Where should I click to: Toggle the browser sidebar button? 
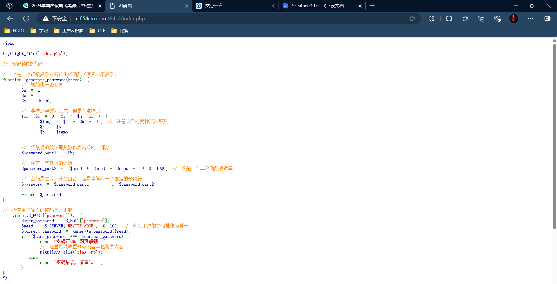(547, 19)
